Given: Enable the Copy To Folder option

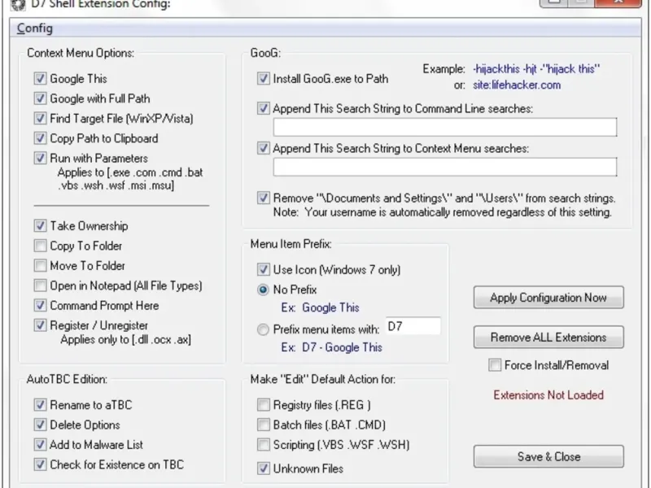Looking at the screenshot, I should (40, 246).
